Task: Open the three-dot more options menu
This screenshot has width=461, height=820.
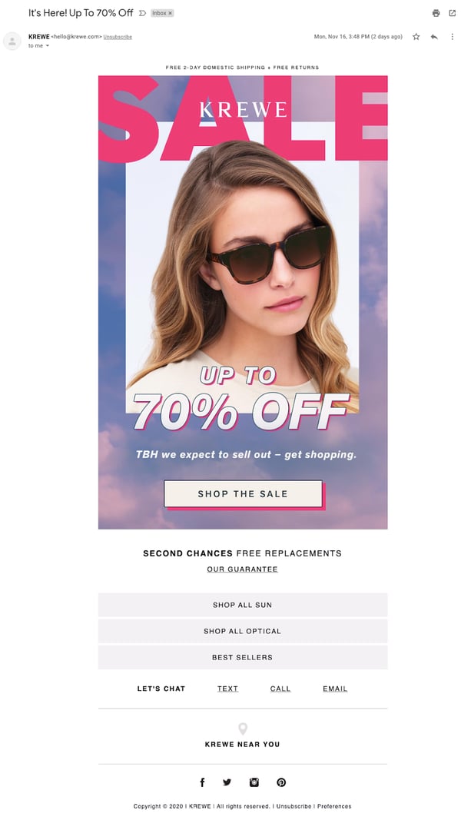Action: 452,37
